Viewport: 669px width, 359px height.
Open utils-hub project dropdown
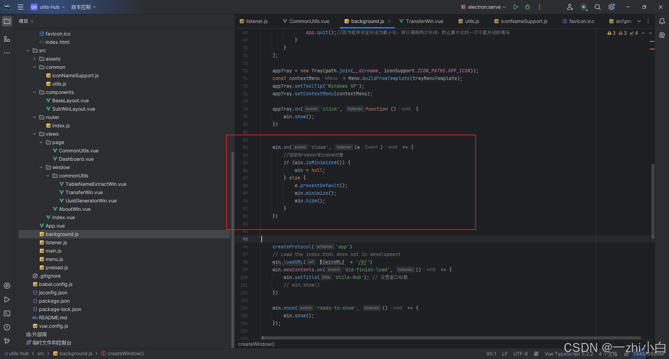click(x=48, y=7)
